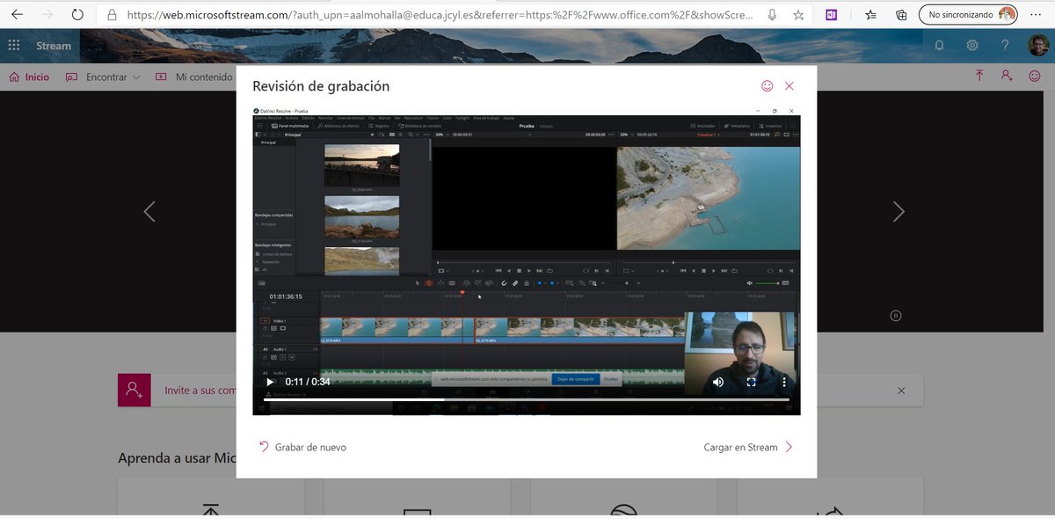The width and height of the screenshot is (1055, 519).
Task: Open the recording preview in fullscreen
Action: tap(751, 383)
